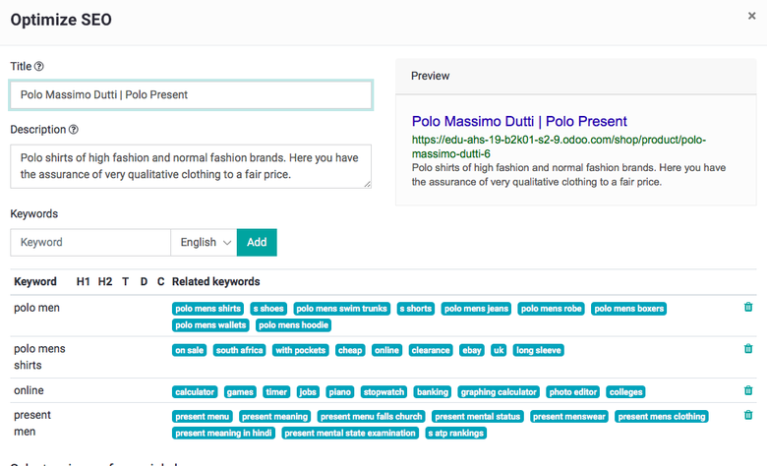Screen dimensions: 767x466
Task: Close the Optimize SEO dialog
Action: click(752, 16)
